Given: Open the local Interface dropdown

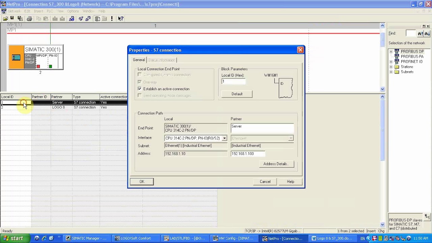Looking at the screenshot, I should coord(224,138).
